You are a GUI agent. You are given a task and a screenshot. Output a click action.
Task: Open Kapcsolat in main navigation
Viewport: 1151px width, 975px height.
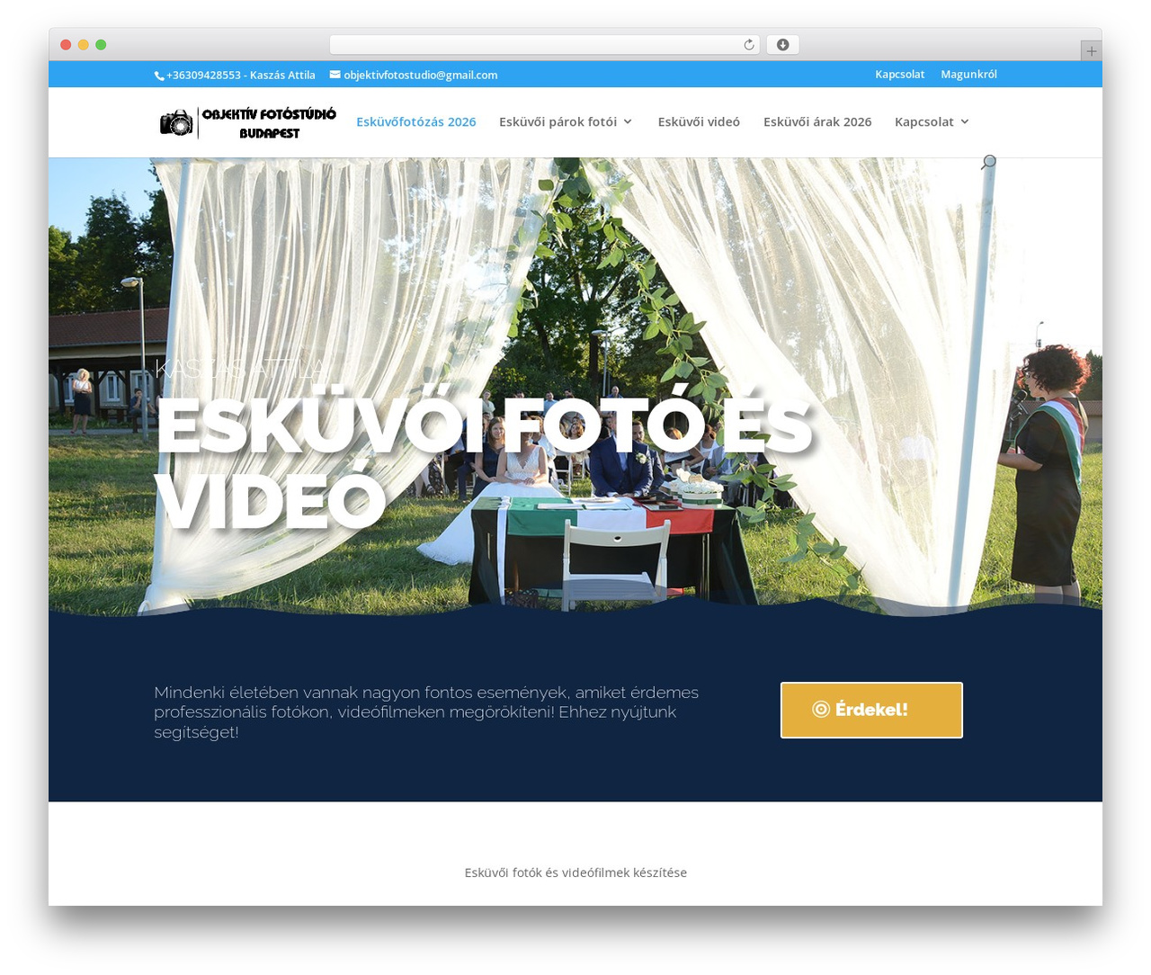pyautogui.click(x=924, y=121)
